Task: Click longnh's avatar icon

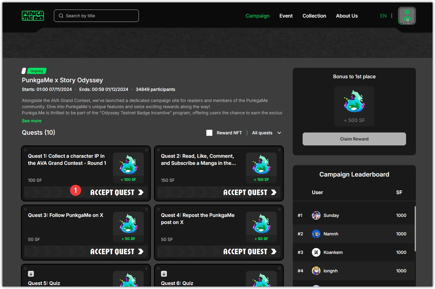Action: tap(316, 271)
